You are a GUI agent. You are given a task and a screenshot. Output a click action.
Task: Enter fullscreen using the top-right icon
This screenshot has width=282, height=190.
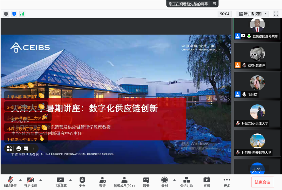click(x=276, y=14)
